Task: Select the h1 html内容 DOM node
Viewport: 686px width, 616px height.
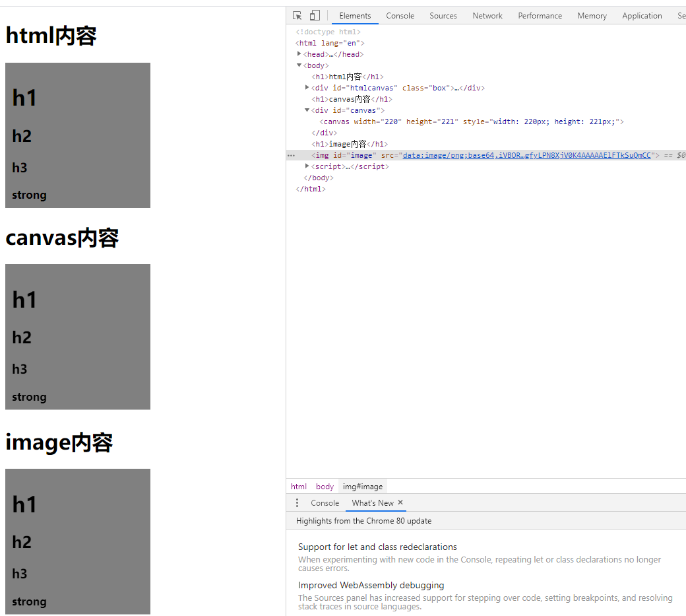Action: coord(348,77)
